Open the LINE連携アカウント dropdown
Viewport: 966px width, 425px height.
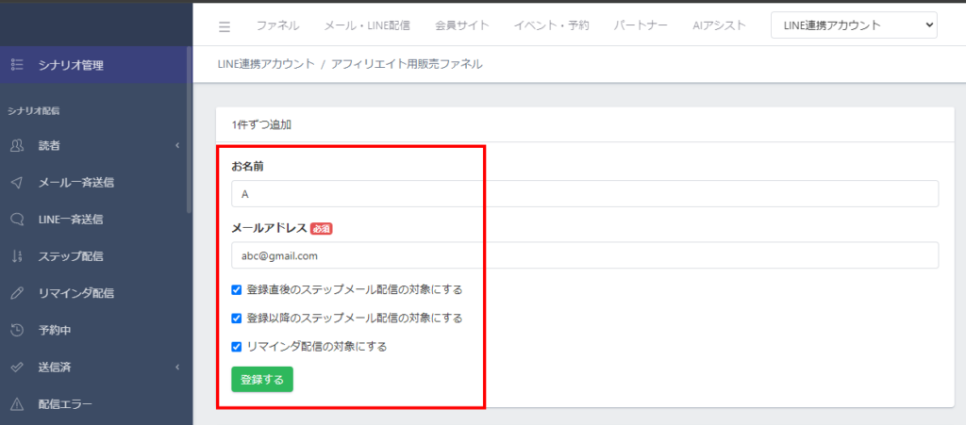853,25
